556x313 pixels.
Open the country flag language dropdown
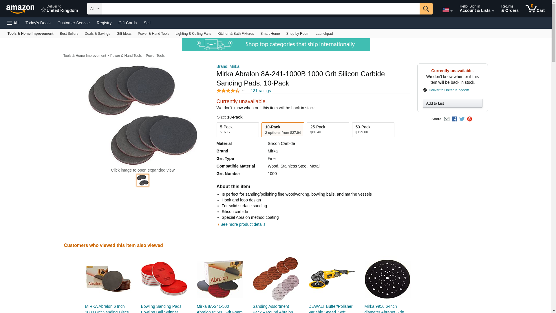[x=447, y=10]
